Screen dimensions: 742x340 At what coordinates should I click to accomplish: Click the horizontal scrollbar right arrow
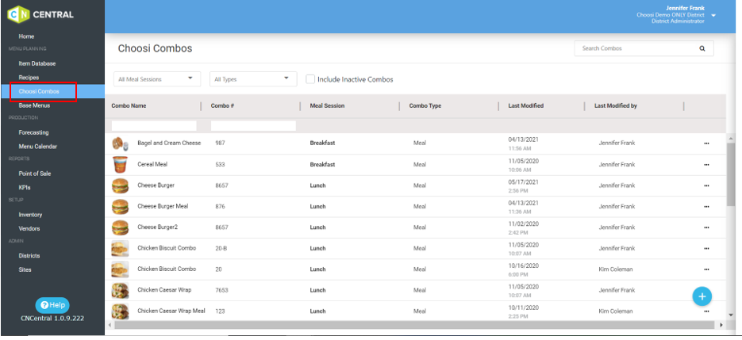pyautogui.click(x=721, y=325)
